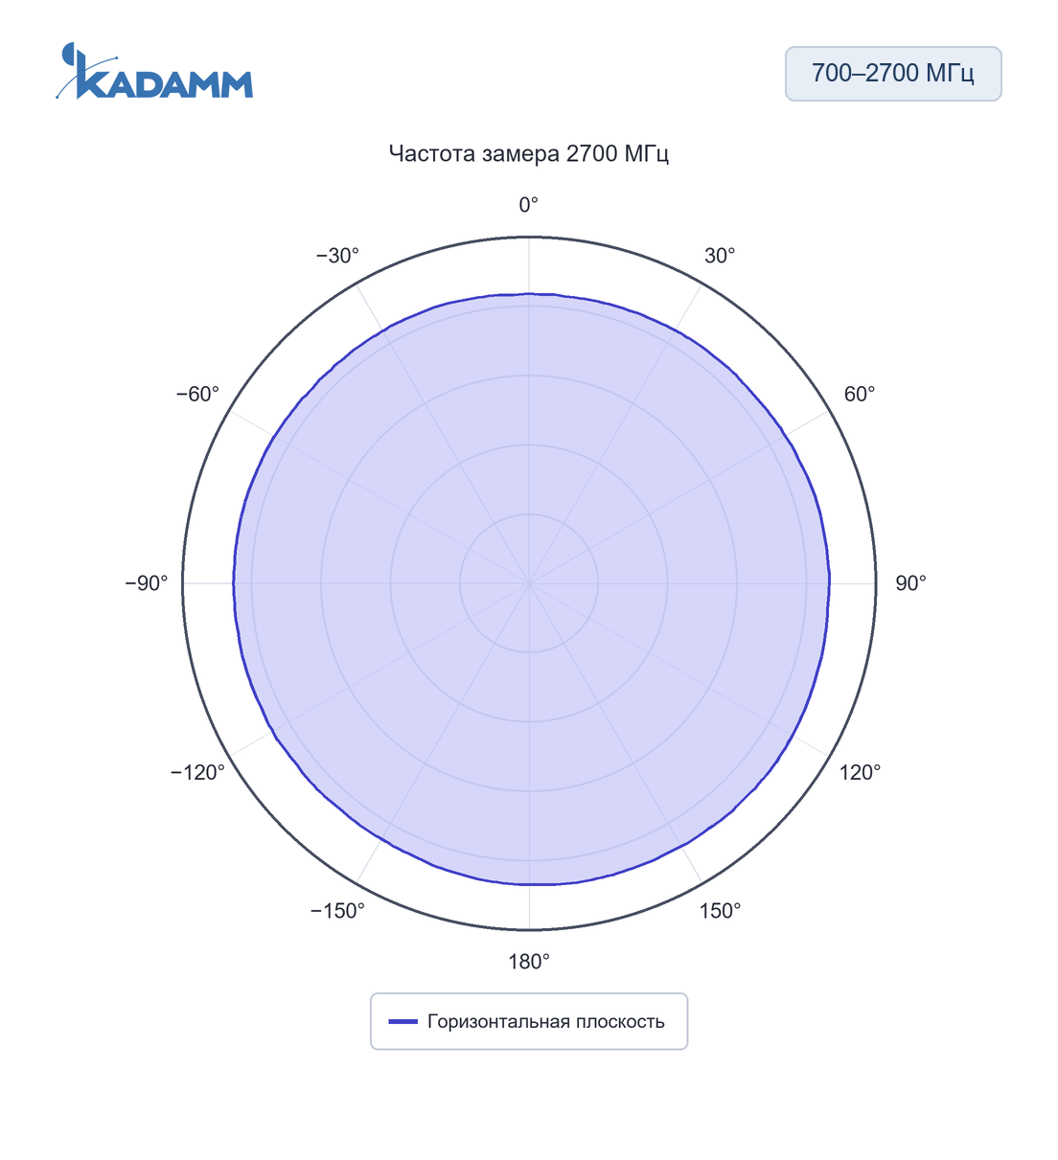Click the −30° angle label
The width and height of the screenshot is (1058, 1160).
click(x=338, y=256)
